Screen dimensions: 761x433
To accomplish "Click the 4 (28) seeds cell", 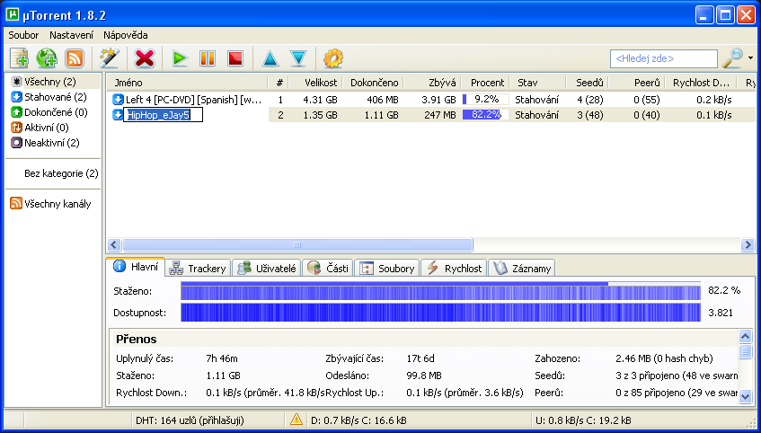I will coord(589,100).
